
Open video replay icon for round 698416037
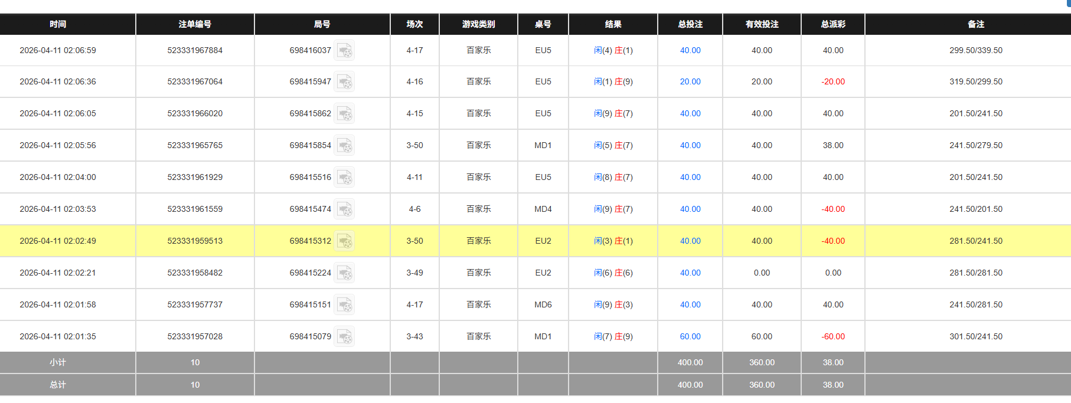point(345,51)
